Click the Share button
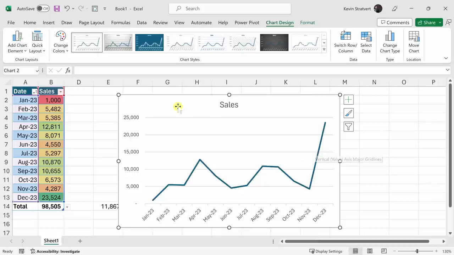This screenshot has width=454, height=255. pos(426,22)
